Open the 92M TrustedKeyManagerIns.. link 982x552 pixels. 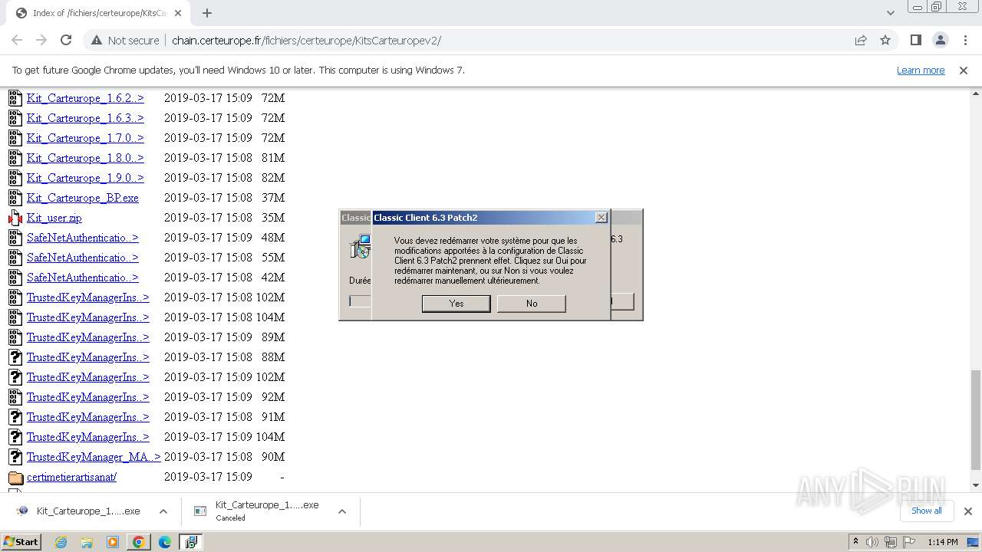[x=88, y=397]
